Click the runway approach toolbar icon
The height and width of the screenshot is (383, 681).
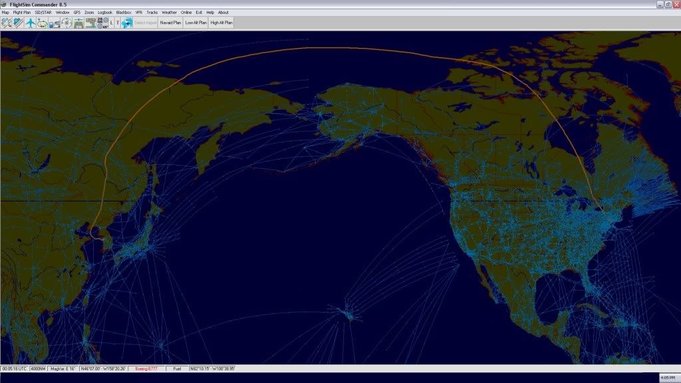coord(78,23)
